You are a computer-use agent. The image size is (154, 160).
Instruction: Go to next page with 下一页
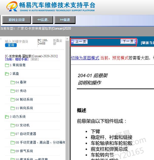129,41
